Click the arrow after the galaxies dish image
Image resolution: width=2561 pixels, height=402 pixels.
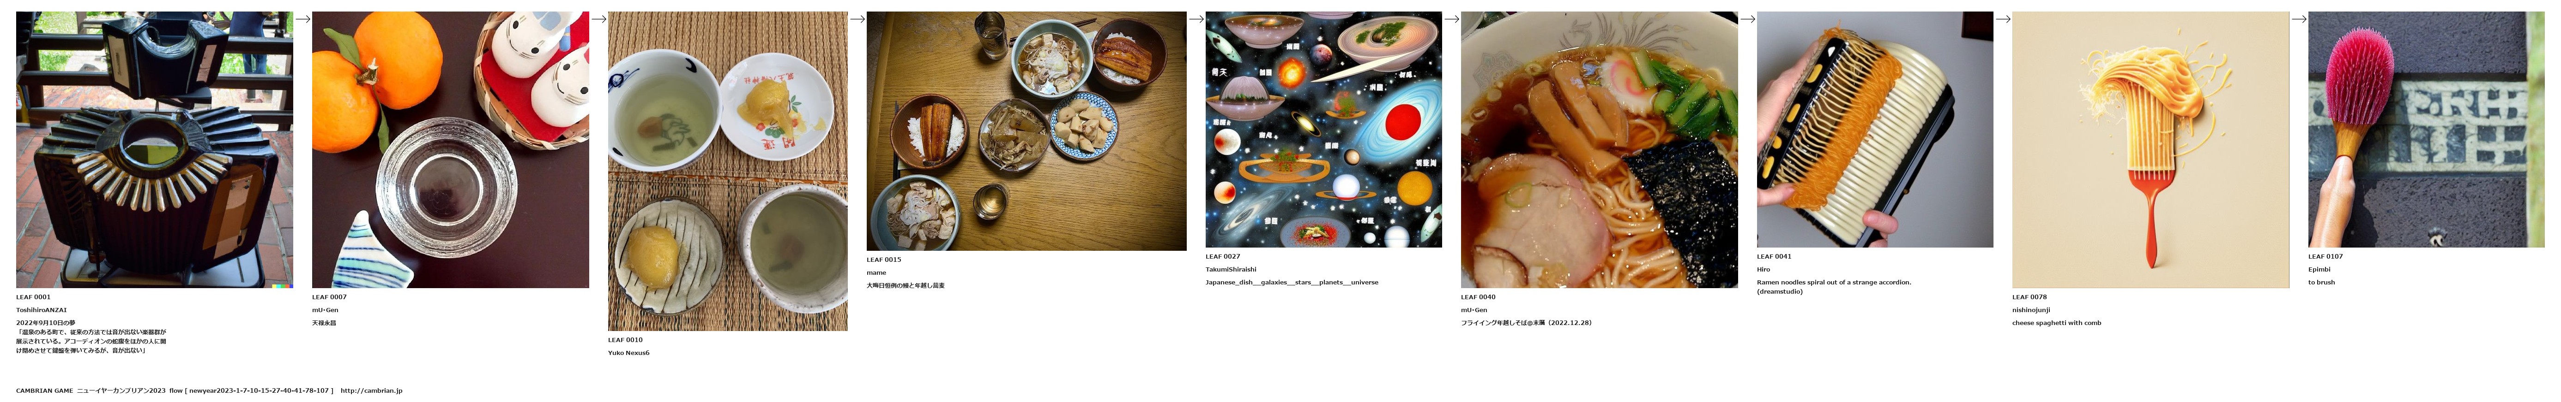1451,19
